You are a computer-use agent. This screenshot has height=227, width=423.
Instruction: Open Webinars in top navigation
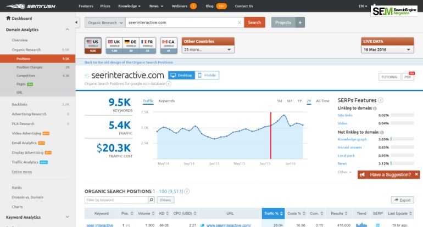click(x=180, y=6)
